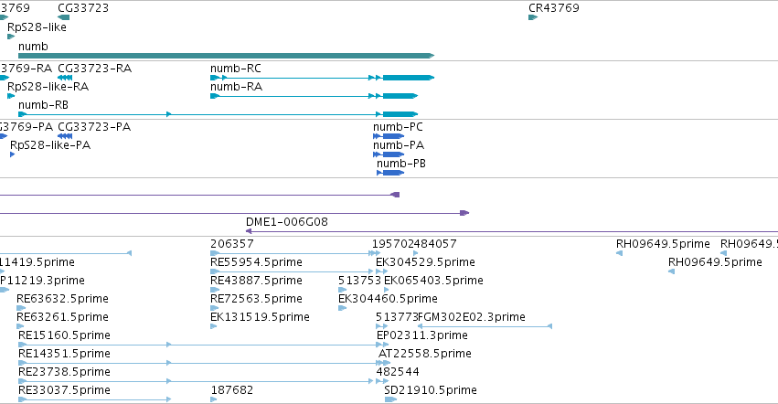778x404 pixels.
Task: Select the numb-RA transcript line
Action: pyautogui.click(x=314, y=96)
